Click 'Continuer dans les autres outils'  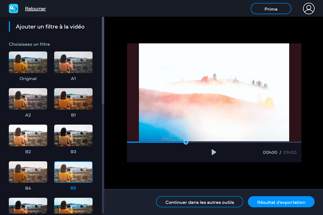point(200,202)
